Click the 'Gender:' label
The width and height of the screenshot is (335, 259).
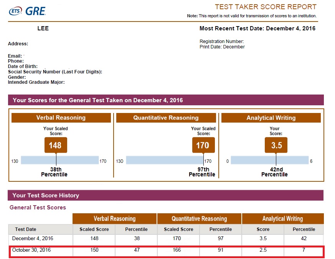click(x=17, y=77)
